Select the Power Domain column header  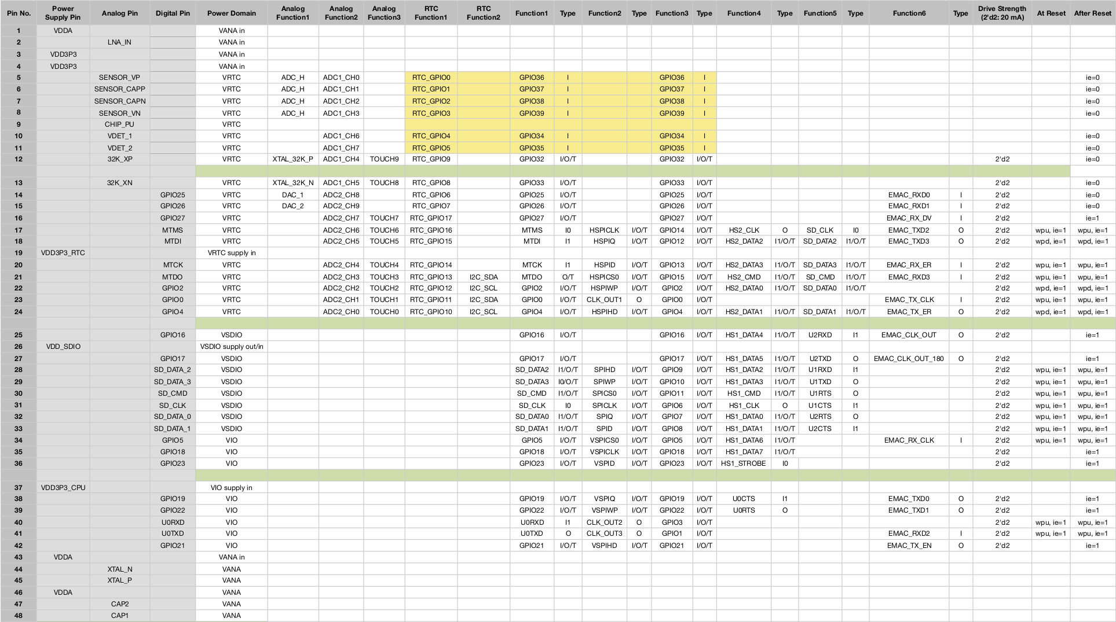(231, 13)
